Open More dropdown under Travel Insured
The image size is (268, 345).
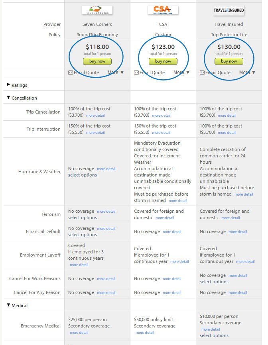pyautogui.click(x=247, y=73)
